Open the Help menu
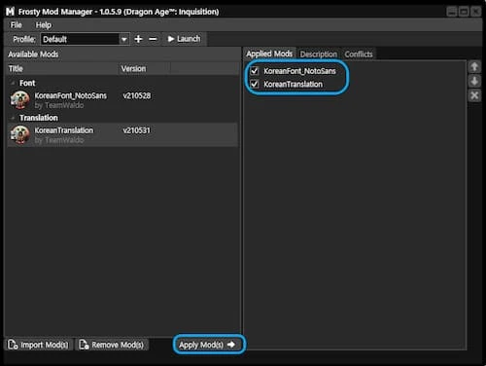486x366 pixels. point(44,25)
